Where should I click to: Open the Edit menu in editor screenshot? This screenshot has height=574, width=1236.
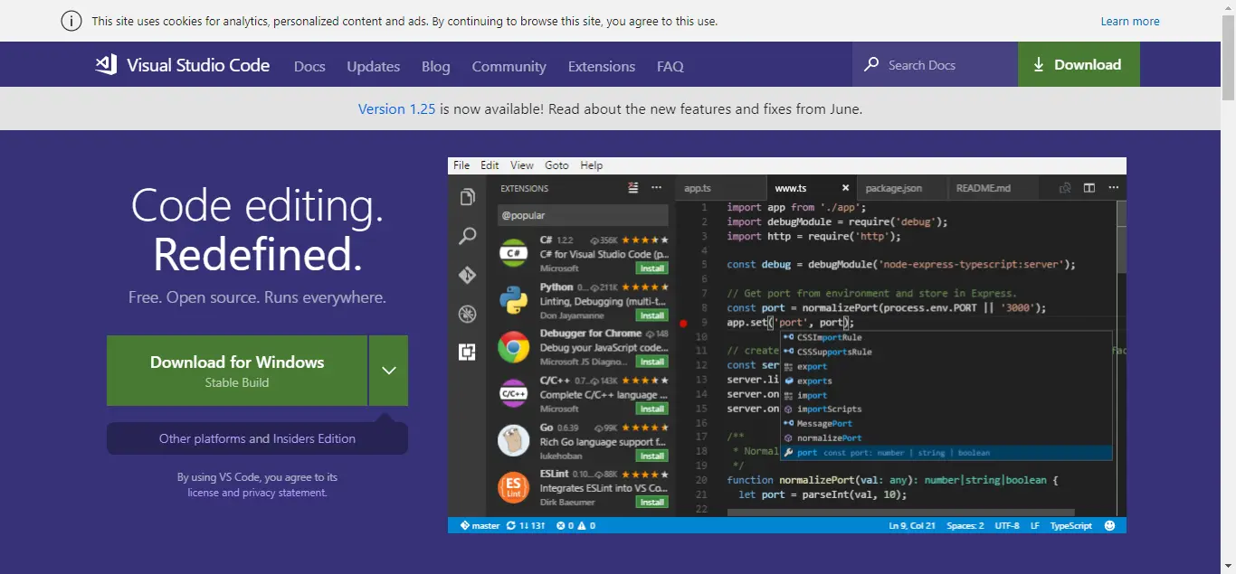click(x=490, y=165)
